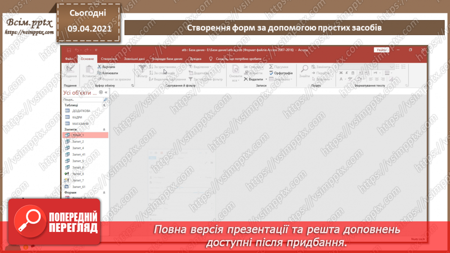This screenshot has height=253, width=450.
Task: Click the Cut (Вирізати) scissors icon
Action: pyautogui.click(x=100, y=67)
